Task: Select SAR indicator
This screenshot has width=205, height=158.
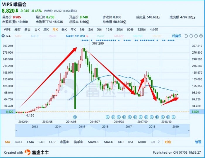Action: tap(42, 142)
